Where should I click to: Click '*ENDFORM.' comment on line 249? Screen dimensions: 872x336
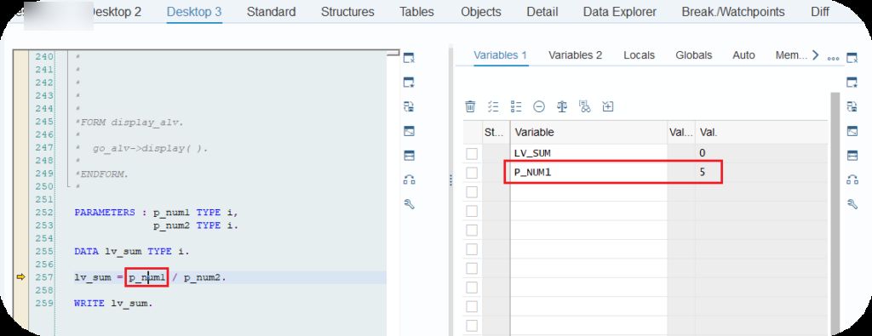[x=101, y=174]
